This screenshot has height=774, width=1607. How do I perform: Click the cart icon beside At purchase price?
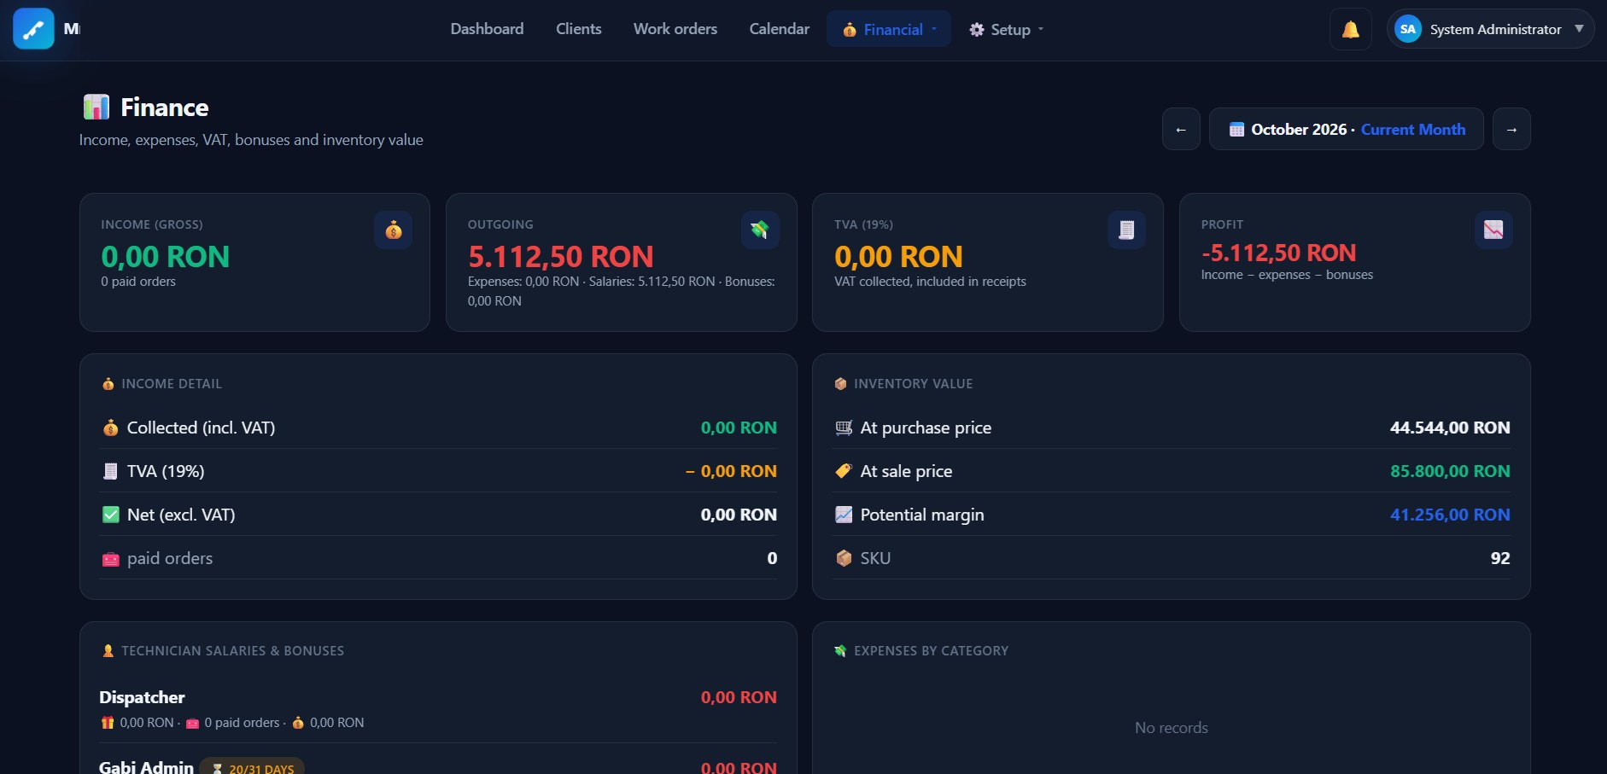(844, 428)
